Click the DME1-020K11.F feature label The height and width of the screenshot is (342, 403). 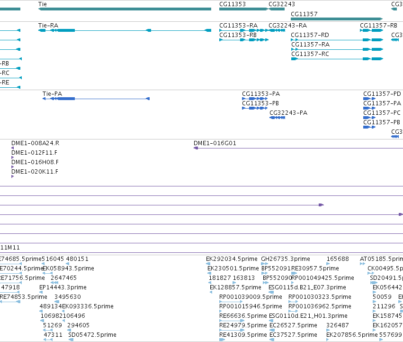coord(35,172)
